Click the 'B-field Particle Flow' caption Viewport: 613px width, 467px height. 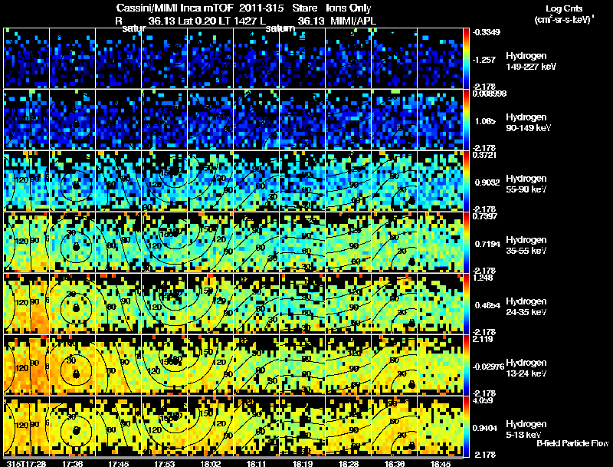572,443
